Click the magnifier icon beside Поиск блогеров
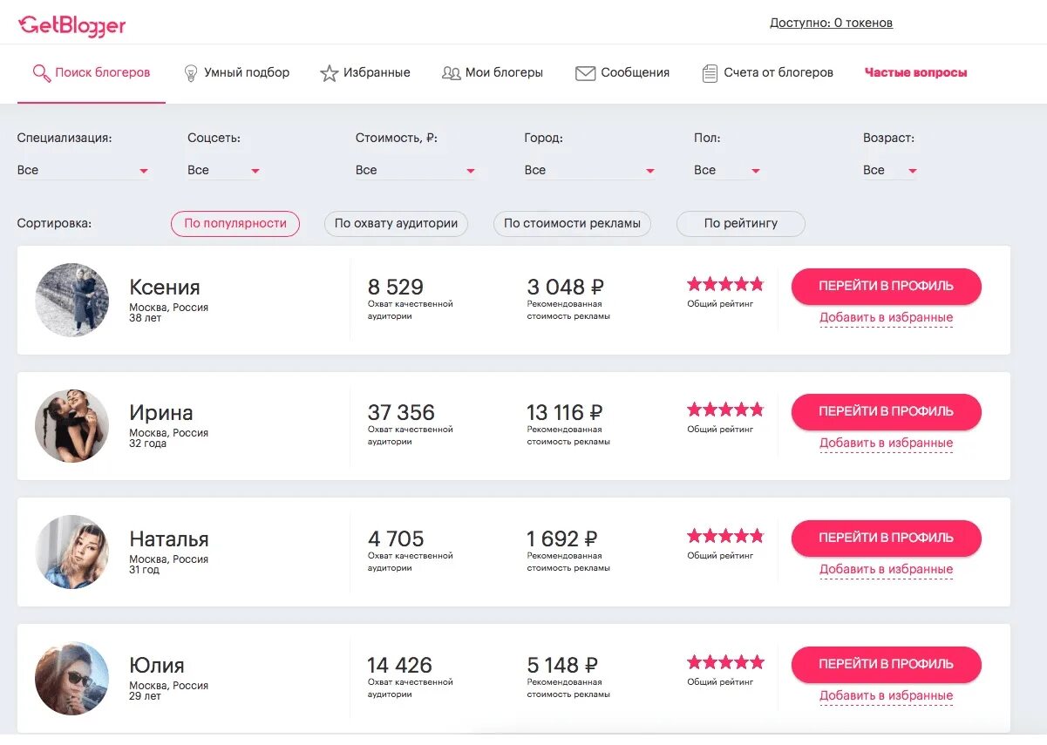This screenshot has height=745, width=1047. point(41,73)
